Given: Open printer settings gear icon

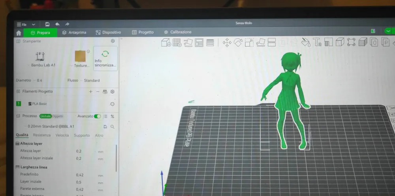Looking at the screenshot, I should pos(113,41).
